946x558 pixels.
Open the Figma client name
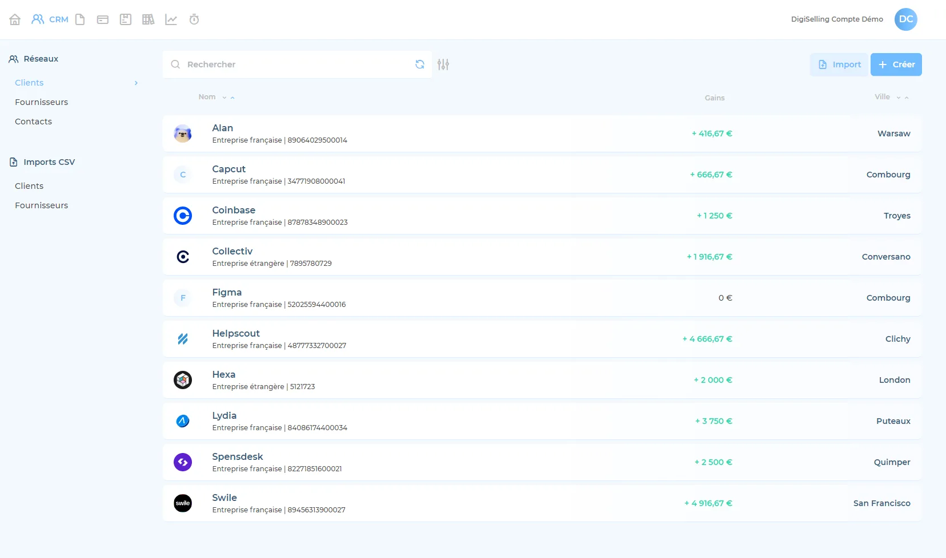[x=227, y=293]
